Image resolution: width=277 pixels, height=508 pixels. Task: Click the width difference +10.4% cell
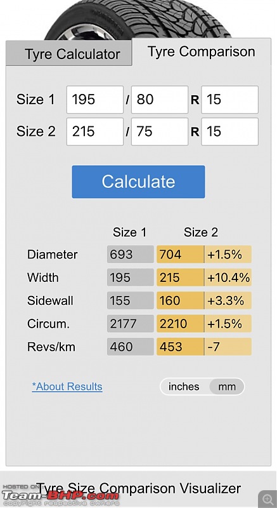228,277
